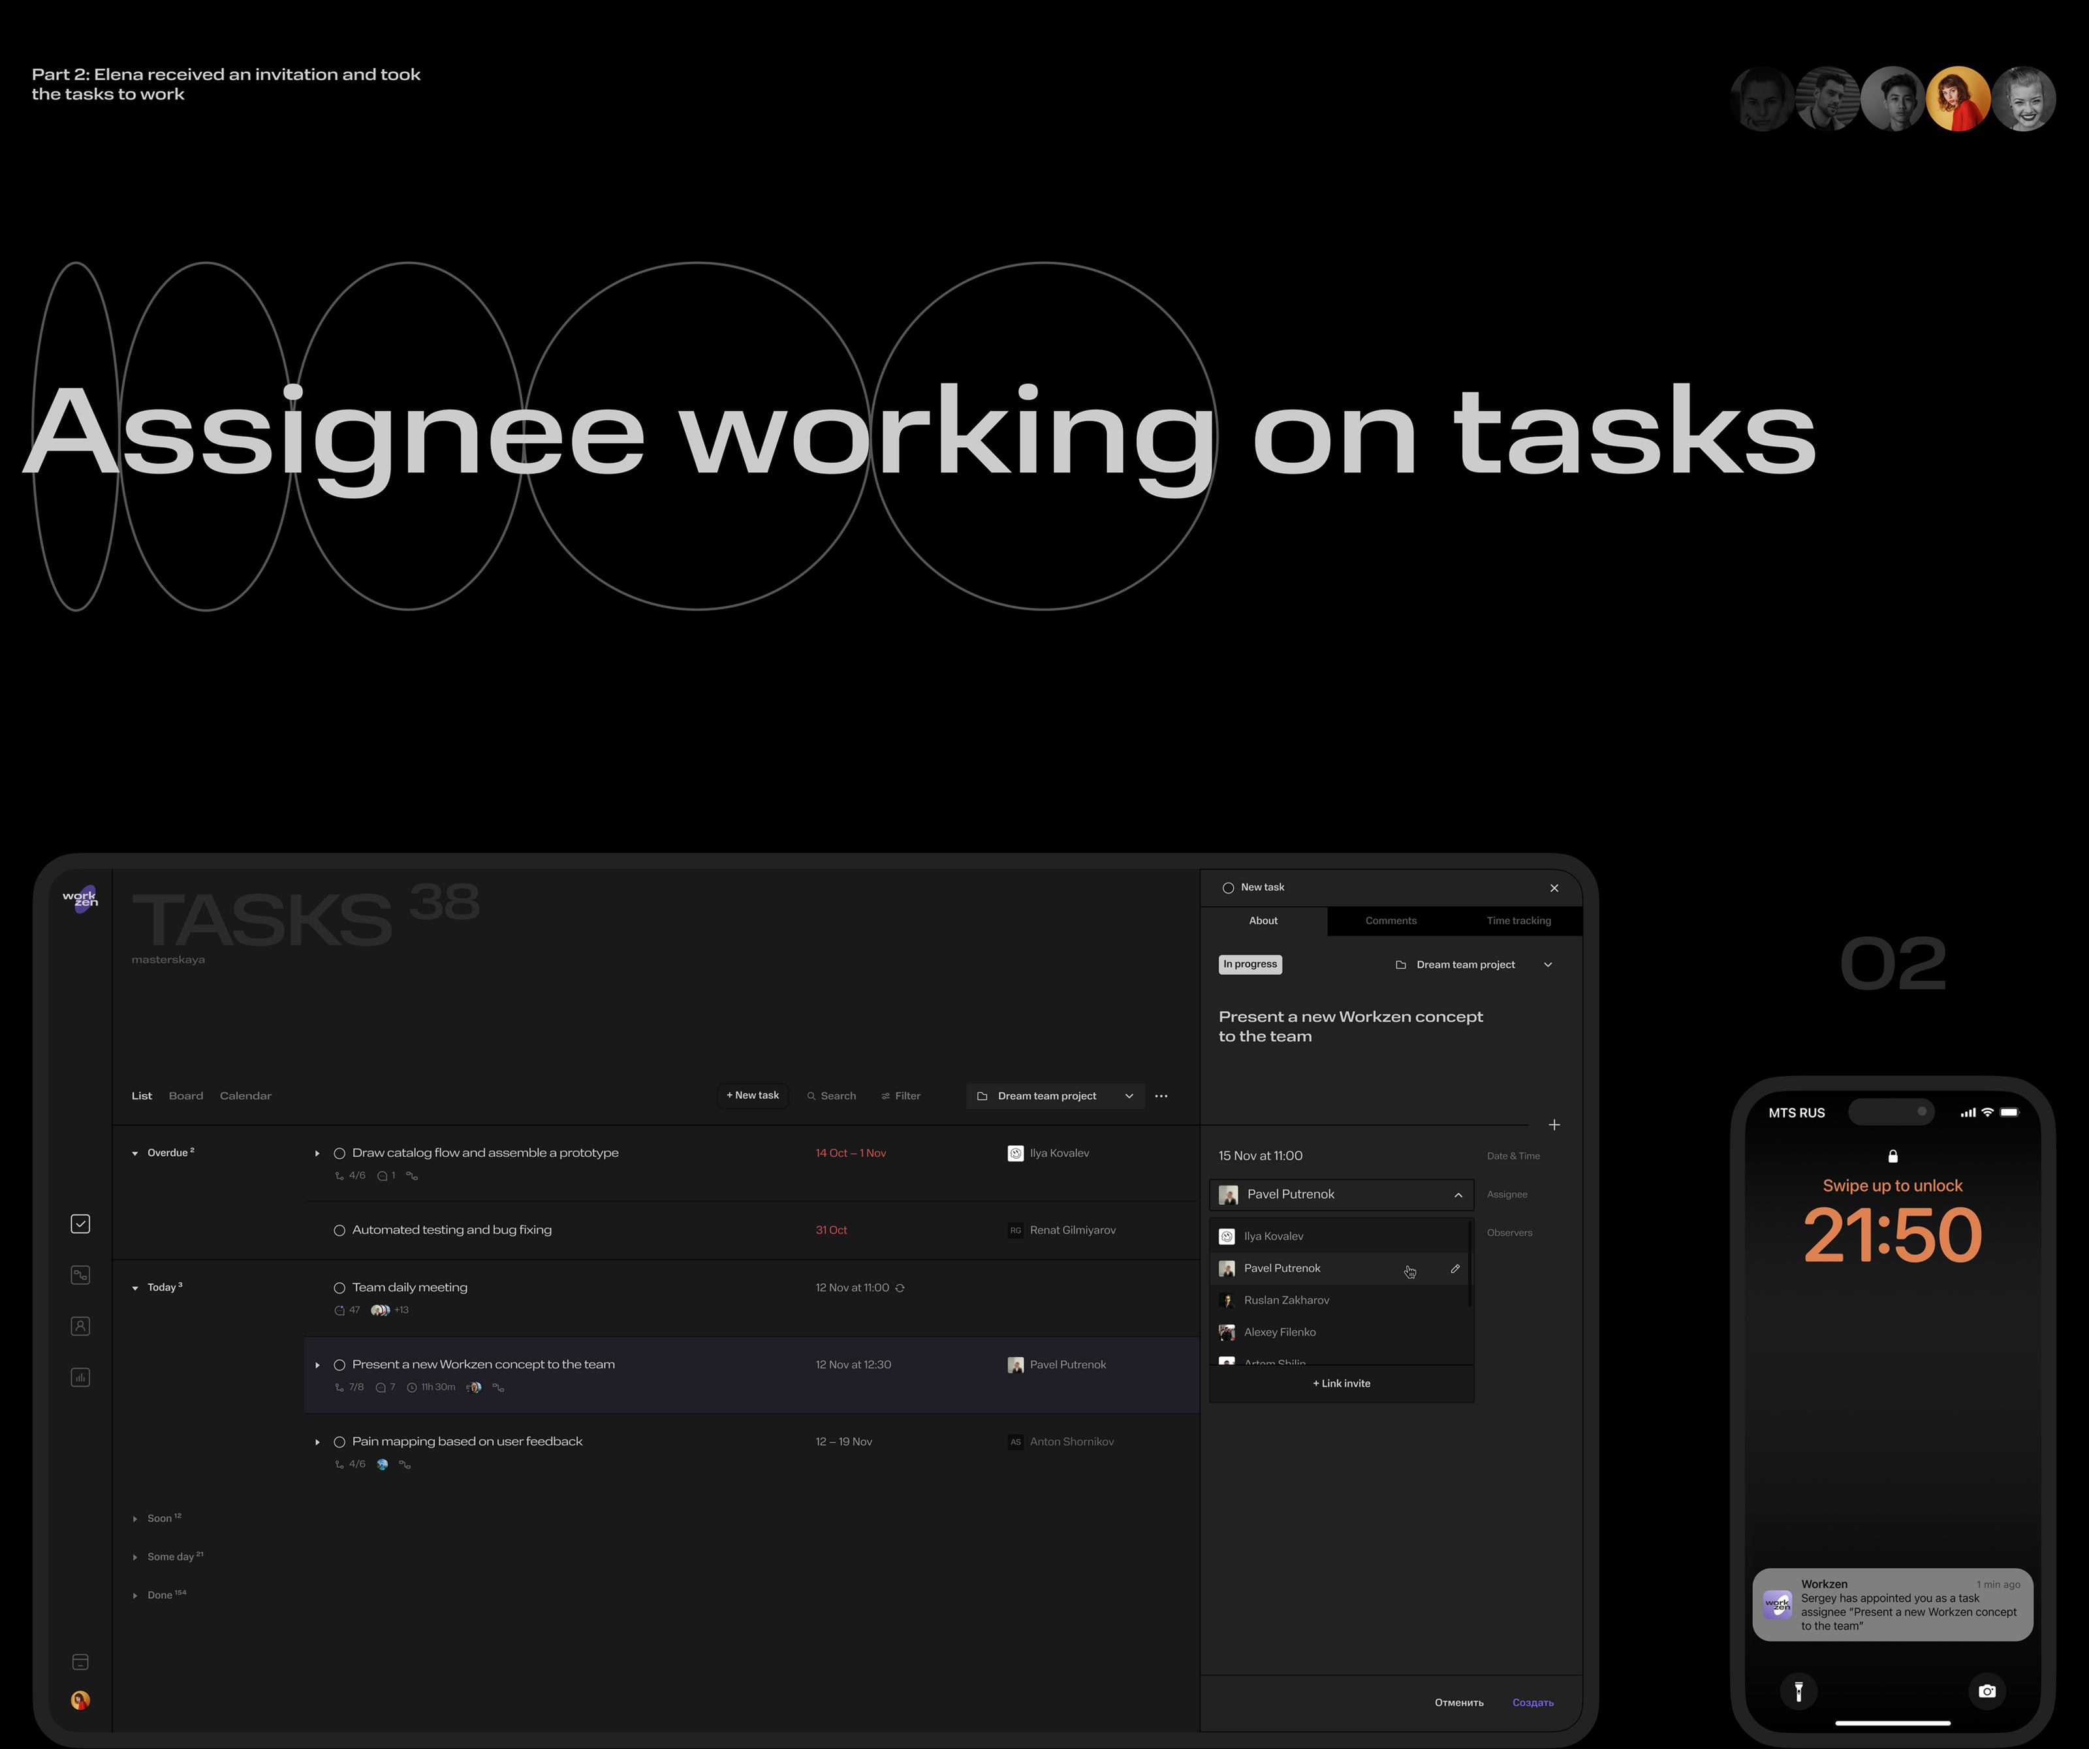The image size is (2089, 1749).
Task: Collapse the Pavel Putrenok assignee dropdown
Action: (x=1457, y=1195)
